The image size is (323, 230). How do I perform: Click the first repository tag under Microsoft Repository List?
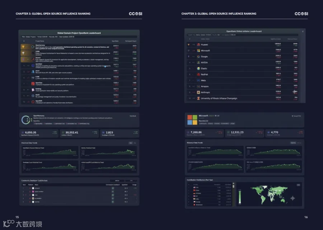click(203, 124)
